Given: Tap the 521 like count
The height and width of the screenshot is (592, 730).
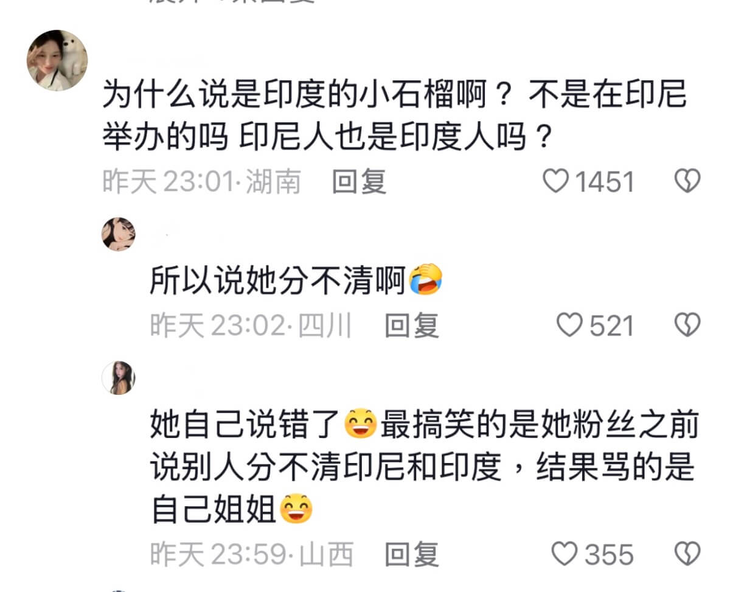Looking at the screenshot, I should (x=612, y=326).
